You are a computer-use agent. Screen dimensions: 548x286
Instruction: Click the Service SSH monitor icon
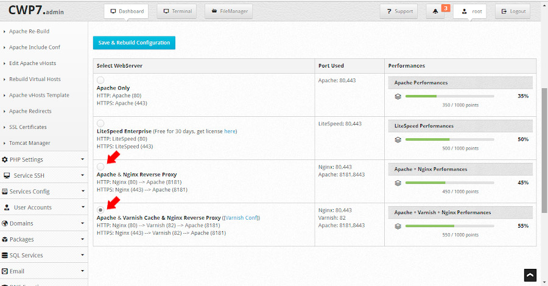7,176
